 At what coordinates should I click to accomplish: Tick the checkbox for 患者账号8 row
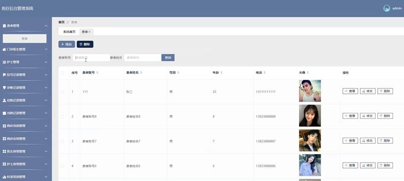click(62, 117)
